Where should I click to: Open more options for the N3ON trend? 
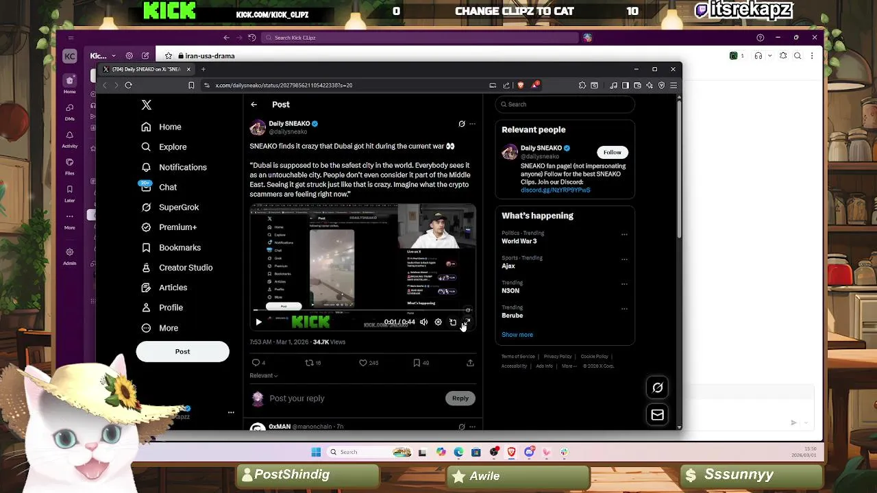tap(624, 284)
